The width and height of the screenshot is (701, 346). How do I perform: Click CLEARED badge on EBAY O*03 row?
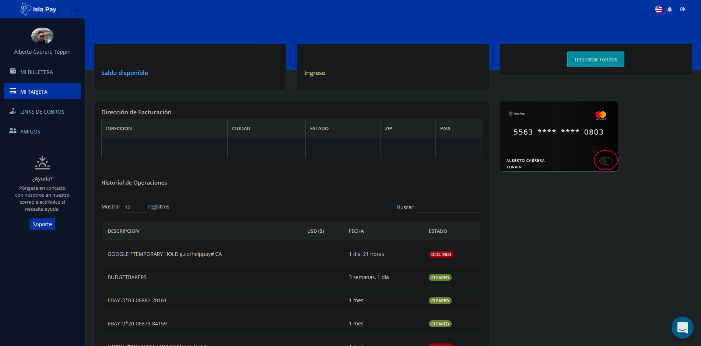coord(440,301)
